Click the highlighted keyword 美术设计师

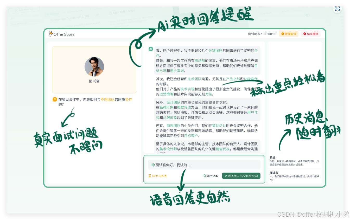pyautogui.click(x=168, y=149)
